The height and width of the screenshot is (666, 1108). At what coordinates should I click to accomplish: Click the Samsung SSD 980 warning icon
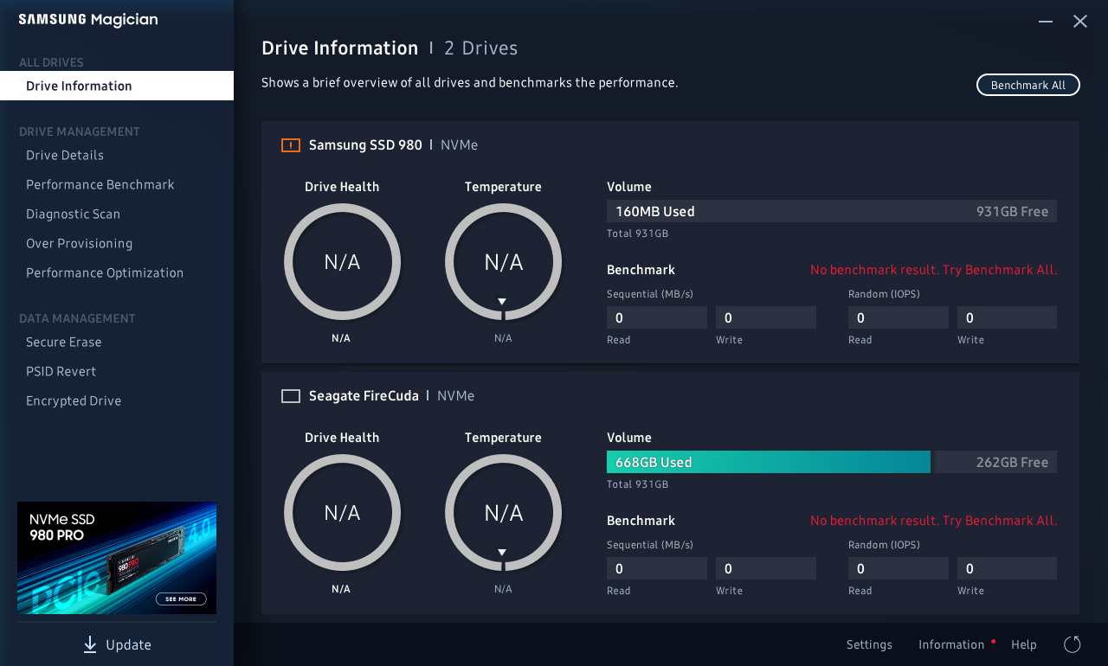pos(291,145)
